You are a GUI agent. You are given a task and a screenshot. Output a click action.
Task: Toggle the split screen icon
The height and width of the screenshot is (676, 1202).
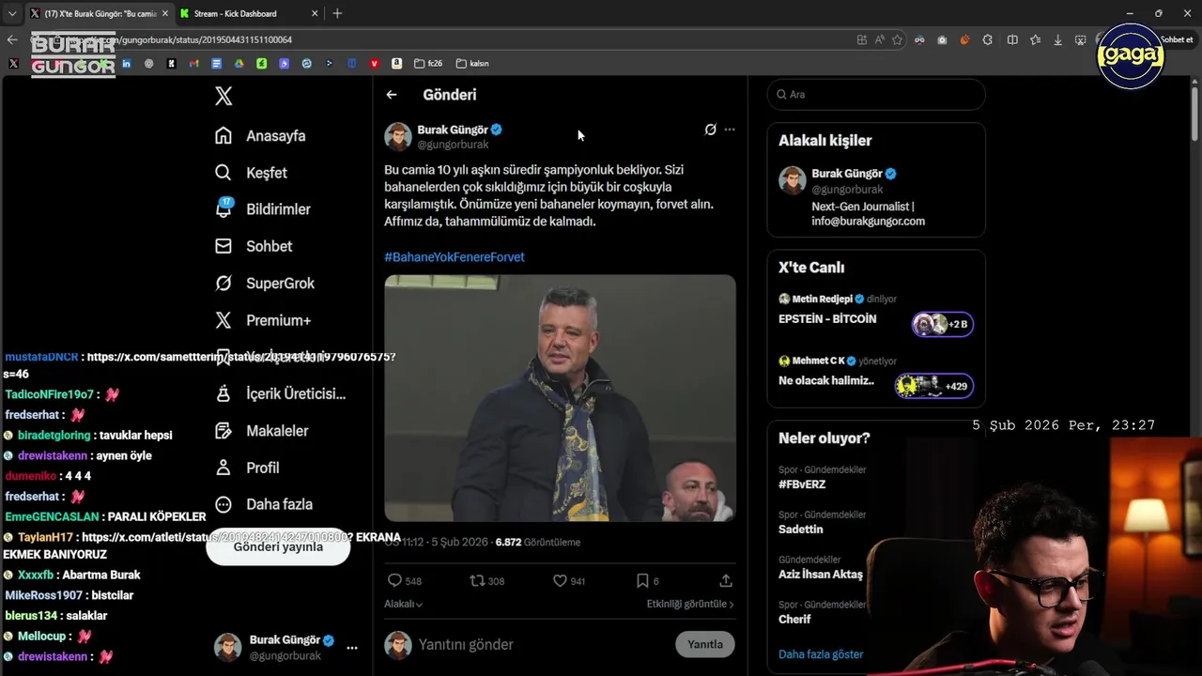[x=1012, y=39]
